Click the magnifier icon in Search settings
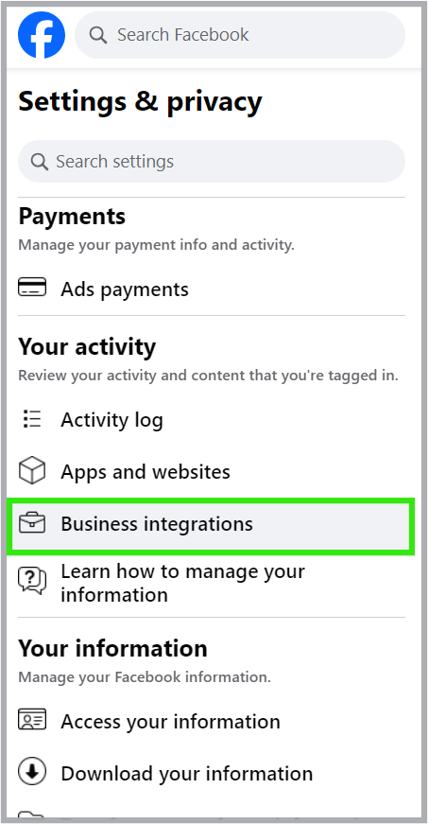This screenshot has height=824, width=428. tap(40, 162)
